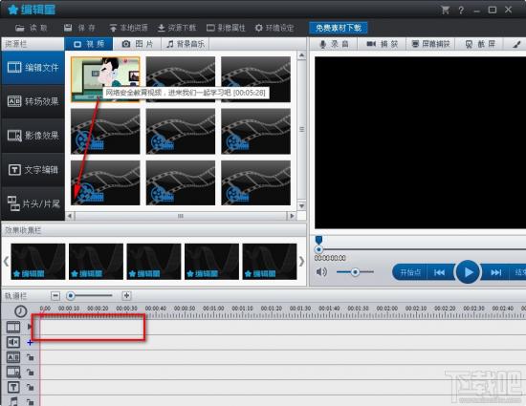Switch to the 背景音乐 background music tab
The height and width of the screenshot is (406, 526).
coord(186,44)
